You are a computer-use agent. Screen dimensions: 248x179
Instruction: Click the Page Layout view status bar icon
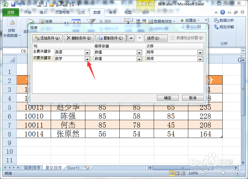pos(177,173)
